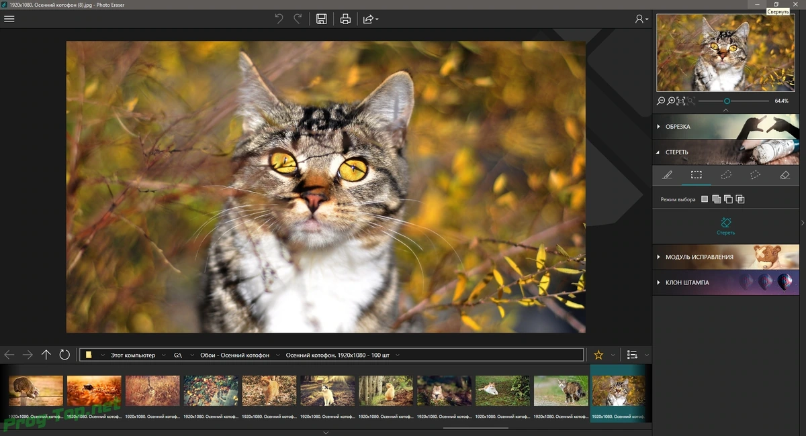Undo the last edit
Viewport: 806px width, 436px height.
click(279, 19)
